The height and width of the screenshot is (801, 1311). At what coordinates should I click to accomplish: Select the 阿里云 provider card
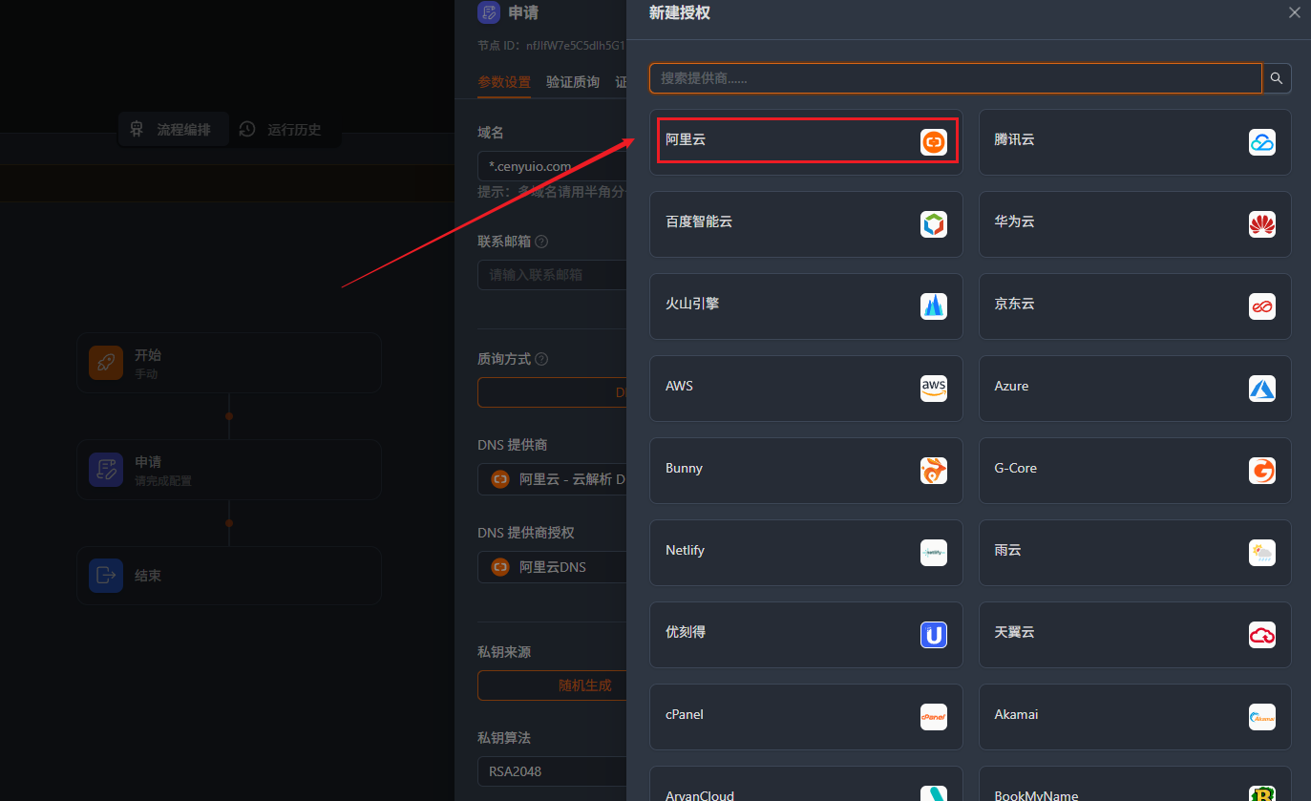[x=806, y=141]
